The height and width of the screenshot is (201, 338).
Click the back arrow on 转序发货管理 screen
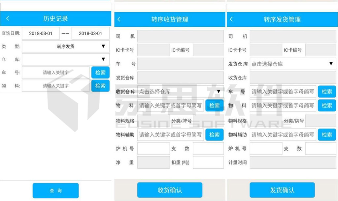pyautogui.click(x=232, y=19)
